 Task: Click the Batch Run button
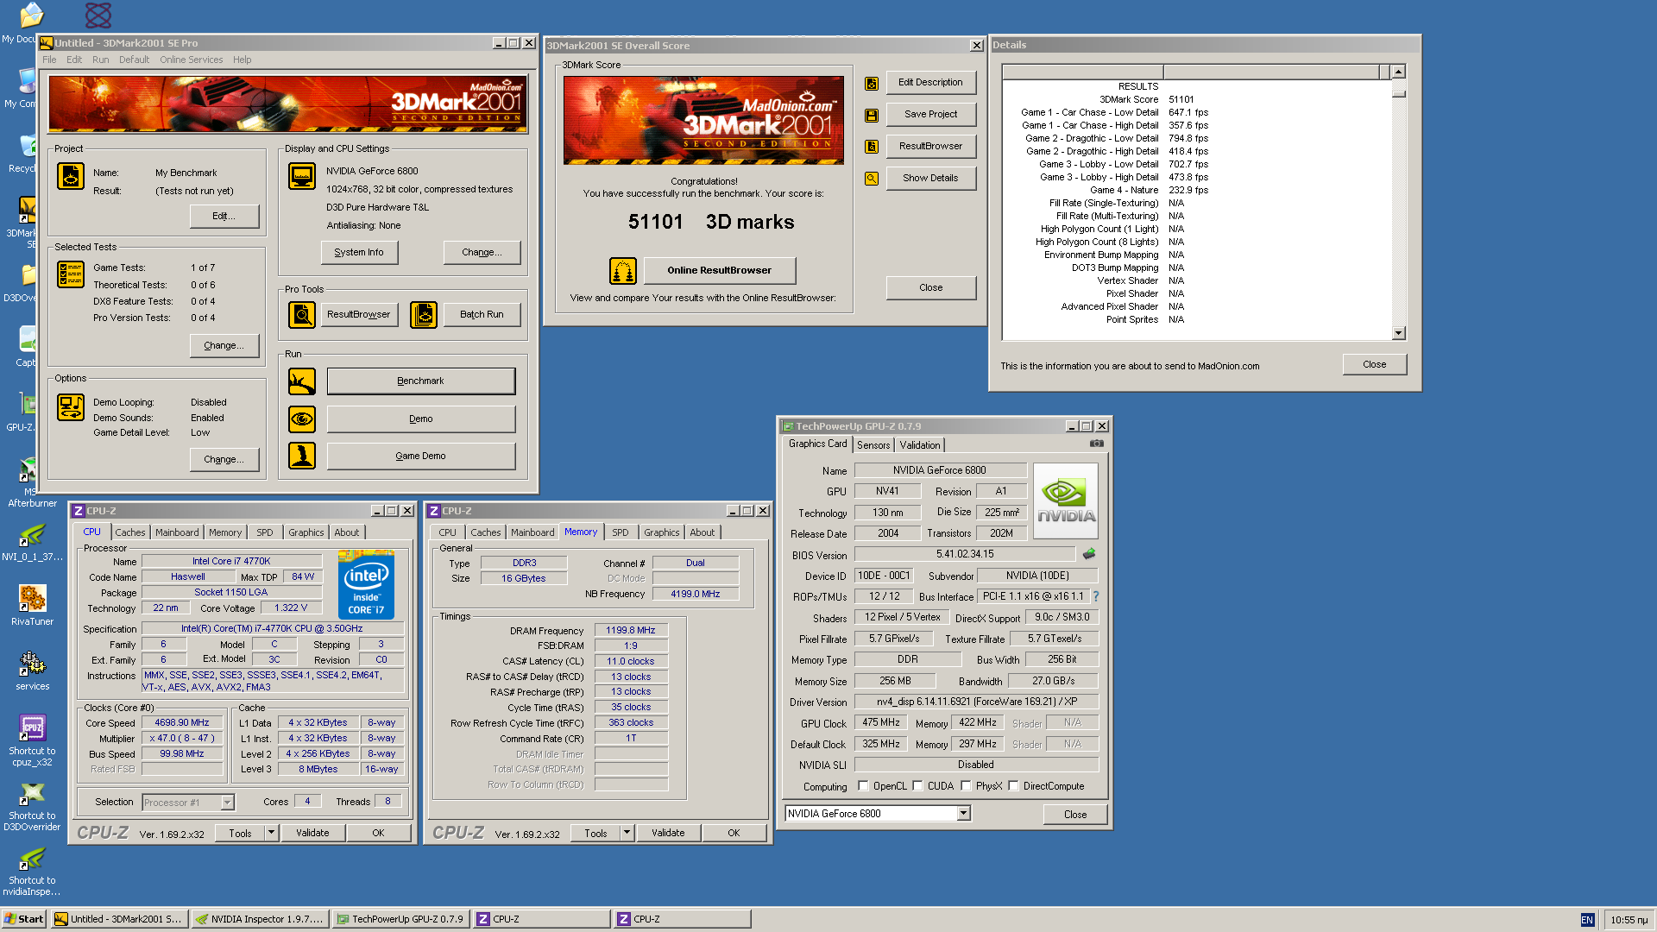(482, 315)
